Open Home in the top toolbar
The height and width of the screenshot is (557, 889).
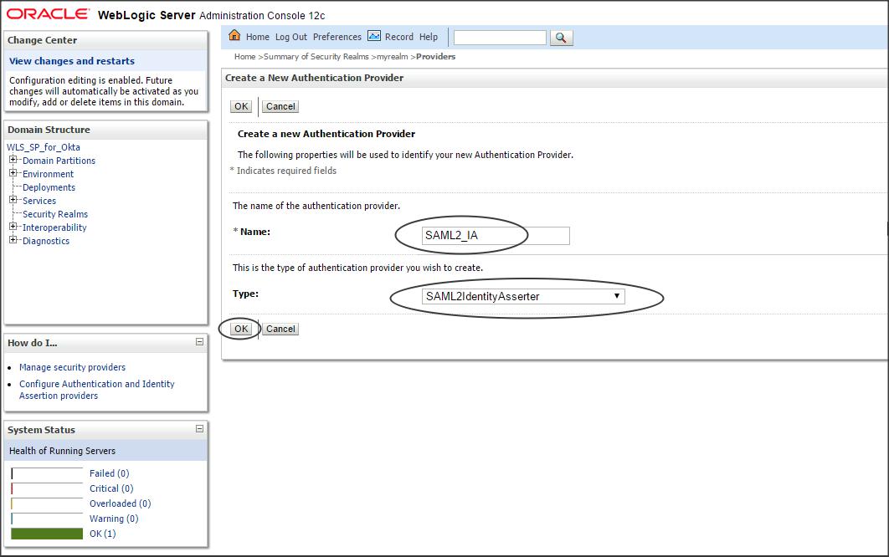pos(257,37)
